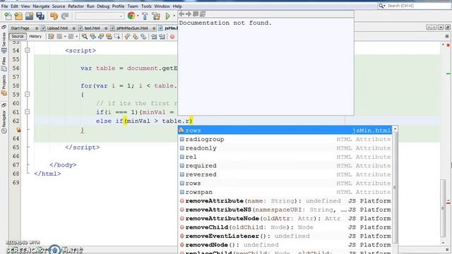452x254 pixels.
Task: Open the Projects side panel
Action: 4,85
